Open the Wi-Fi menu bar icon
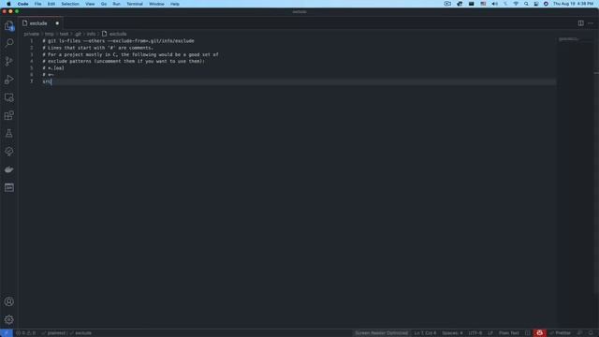 [516, 4]
